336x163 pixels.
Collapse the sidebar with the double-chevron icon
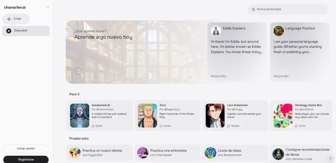48,7
